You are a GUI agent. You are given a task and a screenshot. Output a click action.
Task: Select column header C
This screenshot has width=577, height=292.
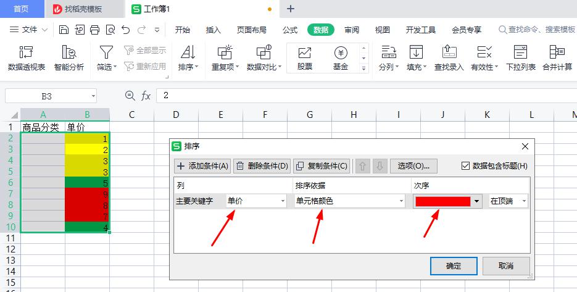pos(131,115)
